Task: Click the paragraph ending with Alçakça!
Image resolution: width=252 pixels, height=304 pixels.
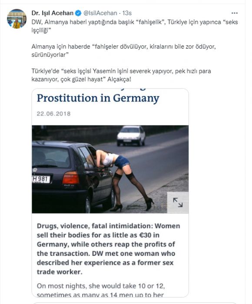Action: pyautogui.click(x=121, y=75)
